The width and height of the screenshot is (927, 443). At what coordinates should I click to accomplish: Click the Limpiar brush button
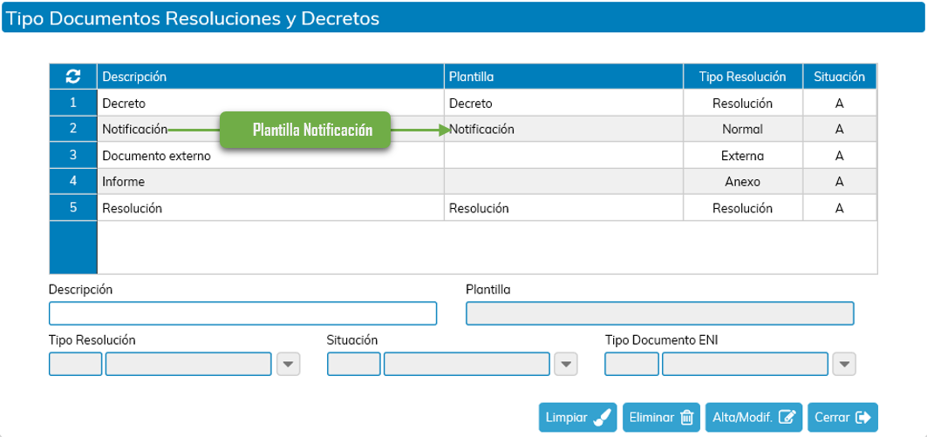point(577,418)
